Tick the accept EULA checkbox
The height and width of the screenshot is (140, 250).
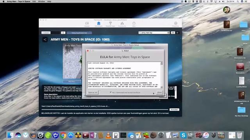pyautogui.click(x=111, y=92)
